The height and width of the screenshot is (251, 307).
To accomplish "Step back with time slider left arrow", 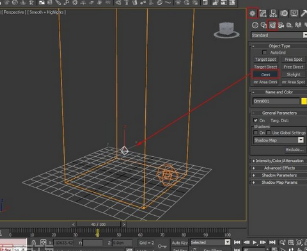I will point(74,224).
